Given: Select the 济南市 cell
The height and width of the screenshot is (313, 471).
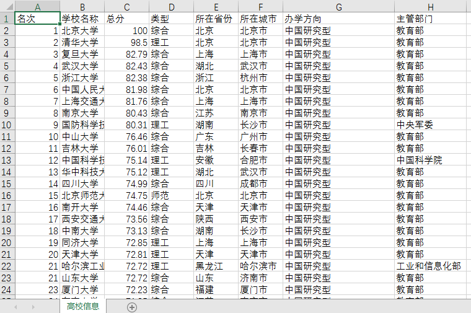Looking at the screenshot, I should [260, 278].
